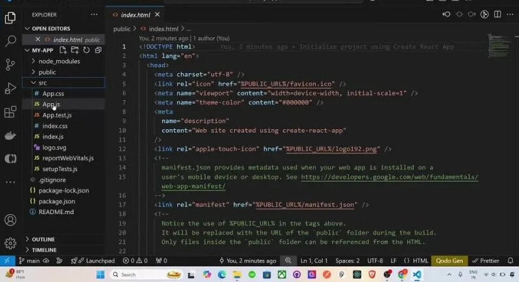This screenshot has width=519, height=282.
Task: Open Explorer views and more actions menu
Action: [x=94, y=14]
